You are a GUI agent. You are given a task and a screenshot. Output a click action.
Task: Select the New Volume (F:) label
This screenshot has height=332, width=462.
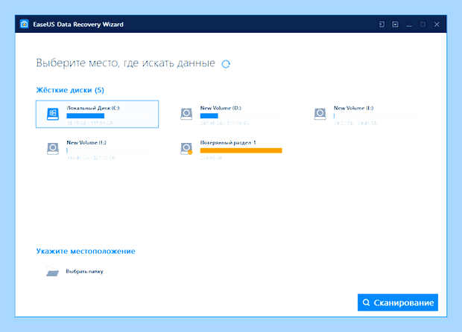86,142
